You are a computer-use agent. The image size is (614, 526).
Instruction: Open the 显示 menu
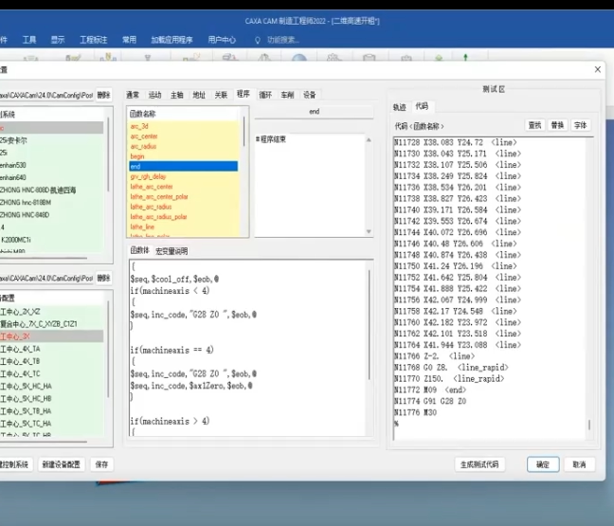pyautogui.click(x=58, y=40)
